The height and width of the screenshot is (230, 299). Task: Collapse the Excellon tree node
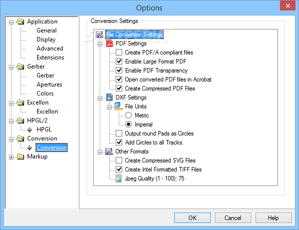click(11, 103)
